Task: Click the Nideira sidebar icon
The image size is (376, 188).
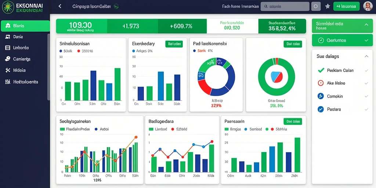Action: point(8,70)
